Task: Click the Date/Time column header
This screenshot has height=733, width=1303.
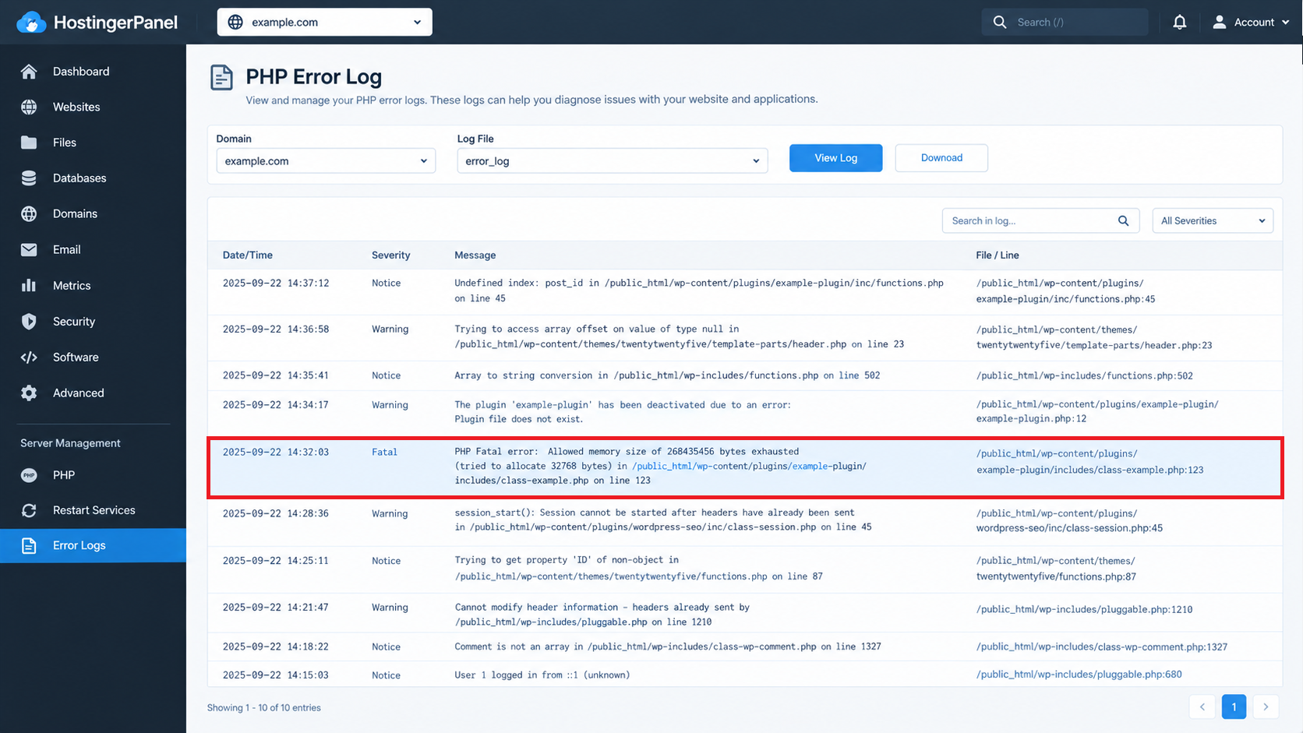Action: click(x=248, y=255)
